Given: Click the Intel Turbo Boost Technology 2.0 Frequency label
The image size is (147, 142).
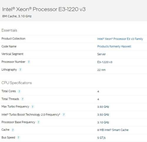Looking at the screenshot, I should (x=31, y=114).
